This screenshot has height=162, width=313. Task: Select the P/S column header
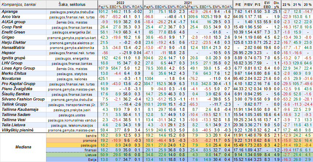(x=257, y=4)
